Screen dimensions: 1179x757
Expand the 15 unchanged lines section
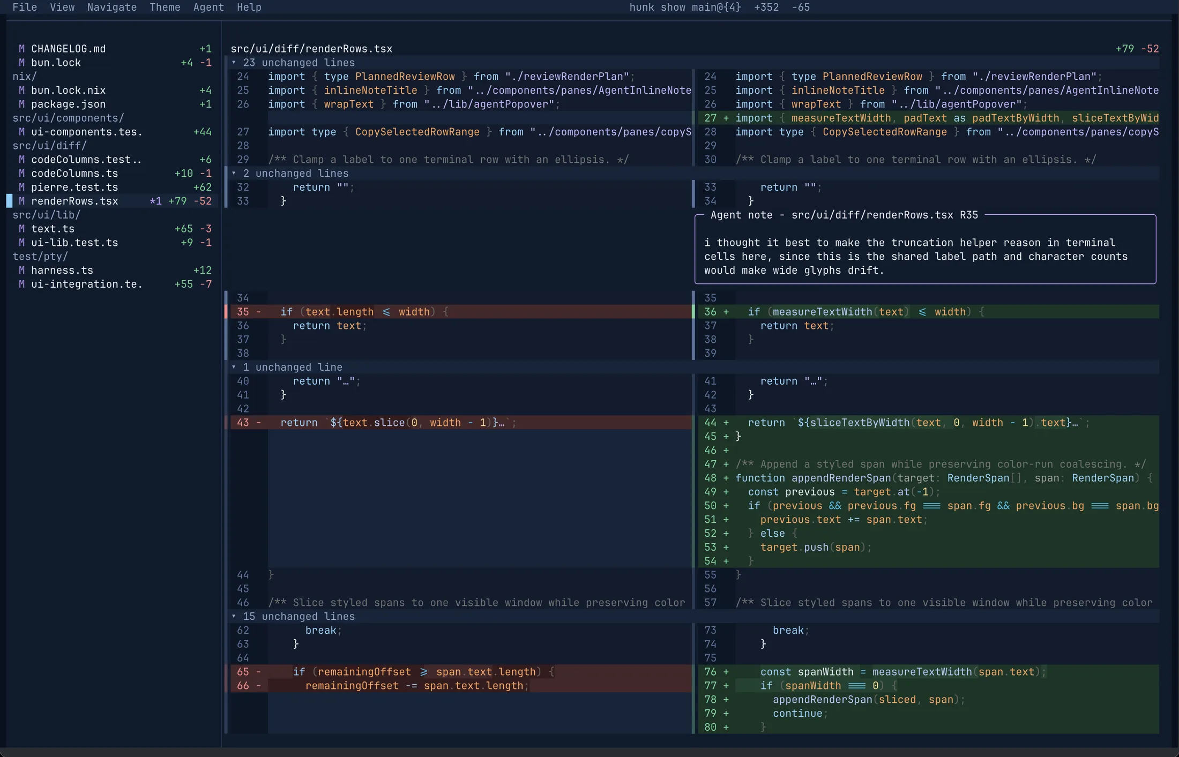[695, 616]
